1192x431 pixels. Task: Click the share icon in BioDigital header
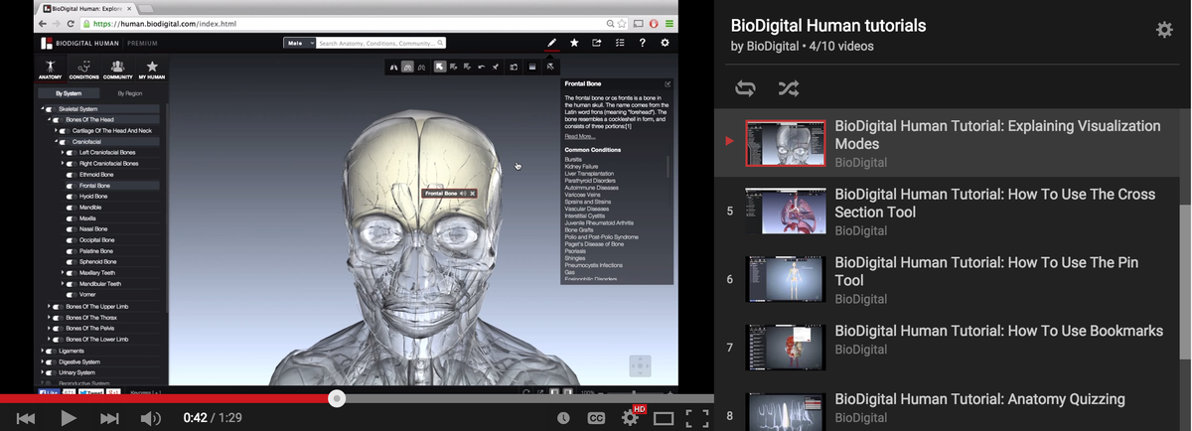click(597, 43)
